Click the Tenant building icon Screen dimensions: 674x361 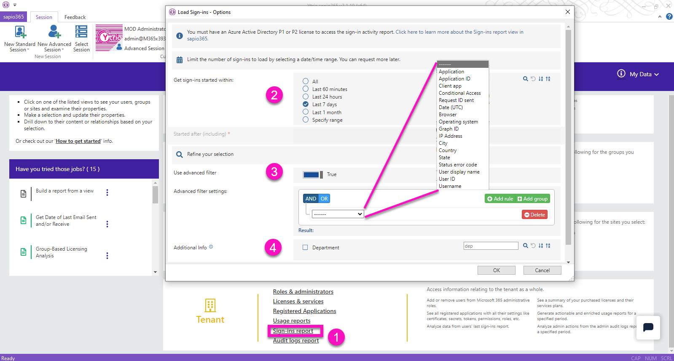pos(210,305)
